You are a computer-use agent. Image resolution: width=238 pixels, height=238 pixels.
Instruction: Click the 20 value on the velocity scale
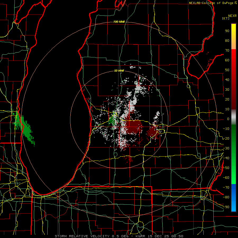pos(227,99)
